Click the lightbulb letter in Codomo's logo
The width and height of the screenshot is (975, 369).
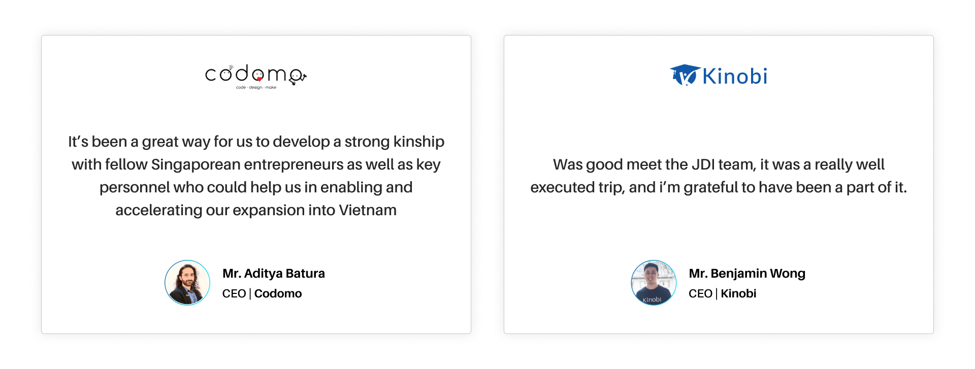click(x=227, y=74)
